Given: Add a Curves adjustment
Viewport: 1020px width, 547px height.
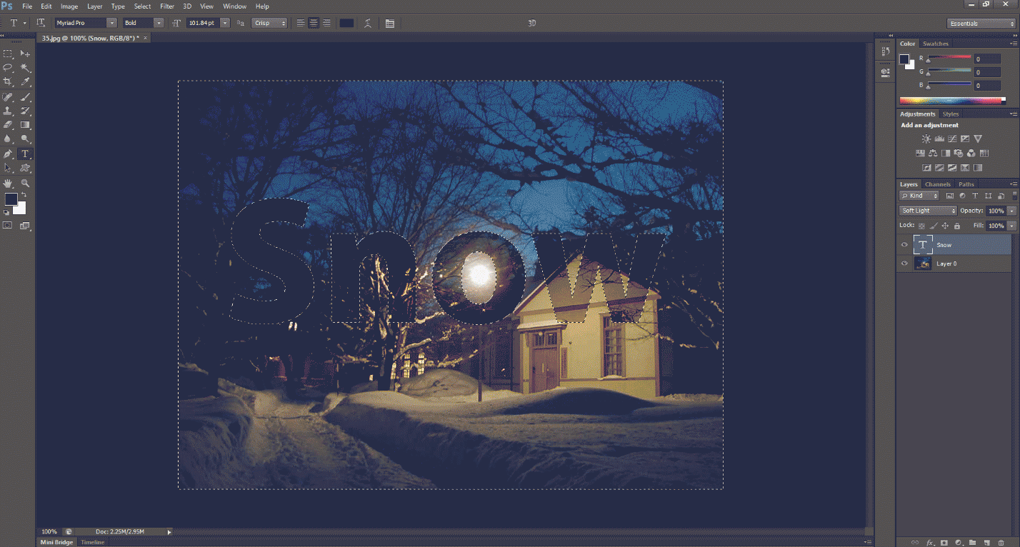Looking at the screenshot, I should [952, 139].
